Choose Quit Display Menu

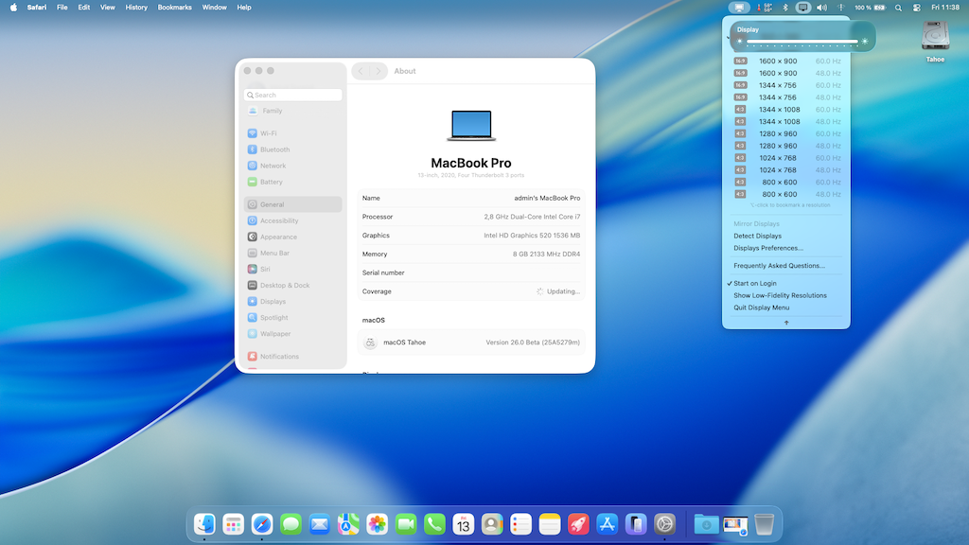(x=762, y=308)
